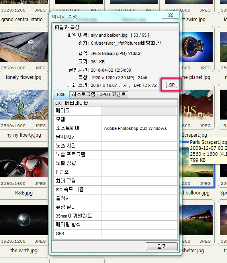Click the GPS row
Image resolution: width=227 pixels, height=263 pixels.
[115, 234]
